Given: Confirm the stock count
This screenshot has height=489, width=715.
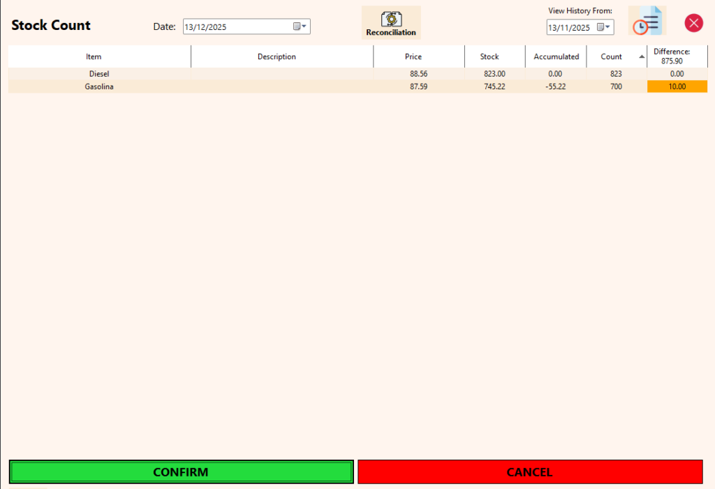Looking at the screenshot, I should tap(181, 472).
